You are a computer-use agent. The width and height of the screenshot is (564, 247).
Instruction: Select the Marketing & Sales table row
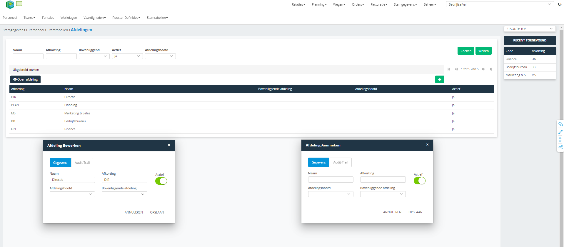tap(252, 113)
